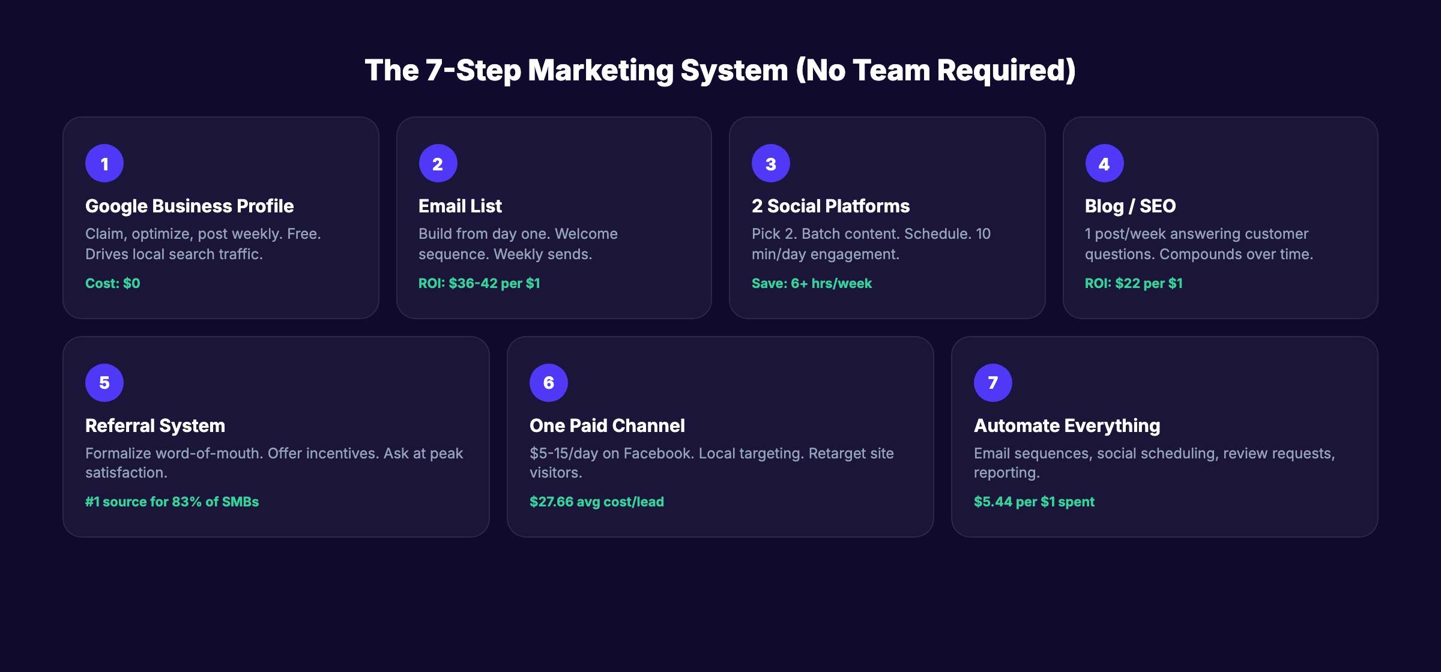Select the $27.66 avg cost/lead metric

click(596, 501)
